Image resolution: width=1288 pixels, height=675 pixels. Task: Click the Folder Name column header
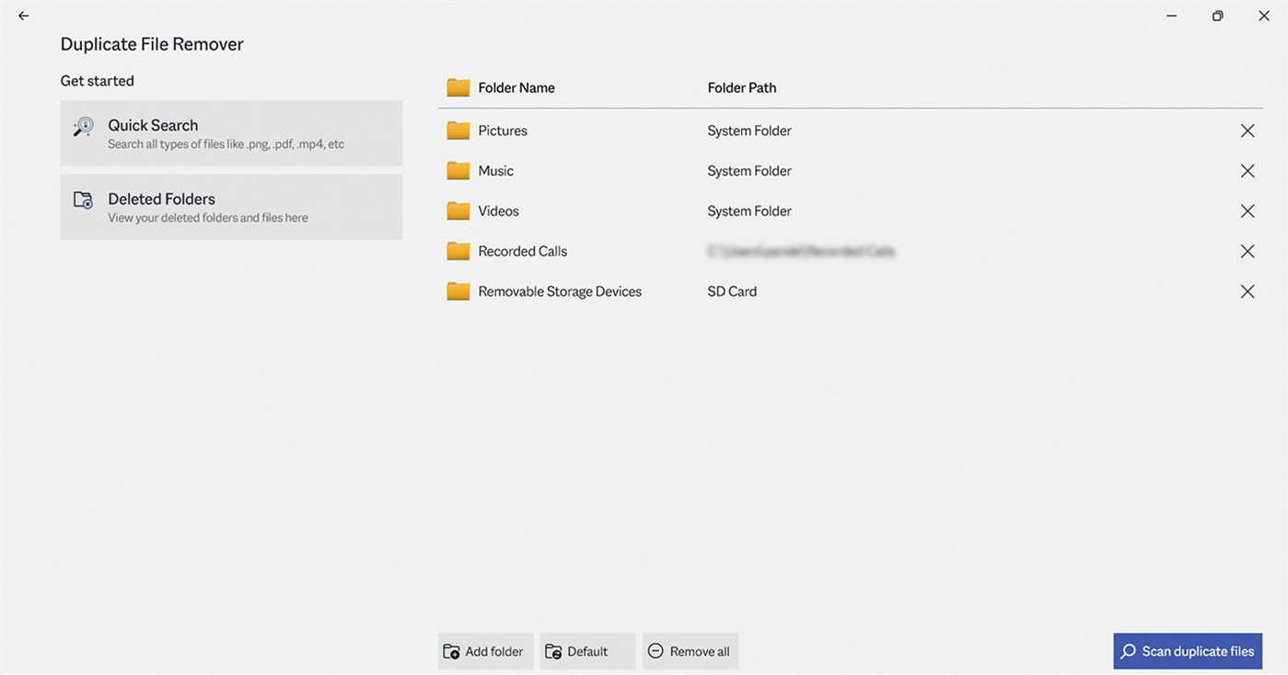516,88
